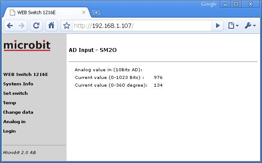Reload the page with refresh icon

click(36, 26)
